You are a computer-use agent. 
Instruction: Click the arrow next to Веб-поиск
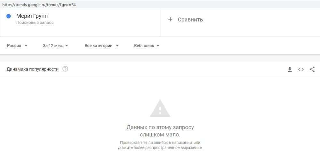point(158,46)
